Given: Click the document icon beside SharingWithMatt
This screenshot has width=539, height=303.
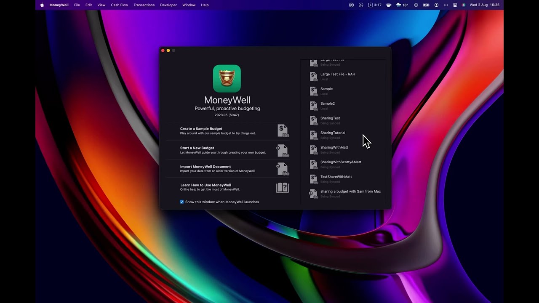Looking at the screenshot, I should pyautogui.click(x=314, y=150).
